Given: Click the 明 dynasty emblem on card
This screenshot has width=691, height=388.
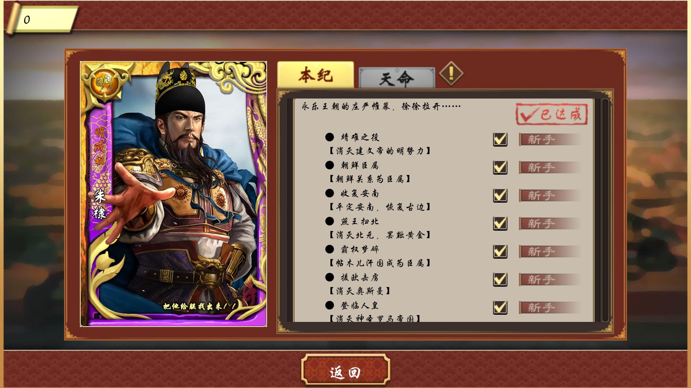Looking at the screenshot, I should pos(104,83).
